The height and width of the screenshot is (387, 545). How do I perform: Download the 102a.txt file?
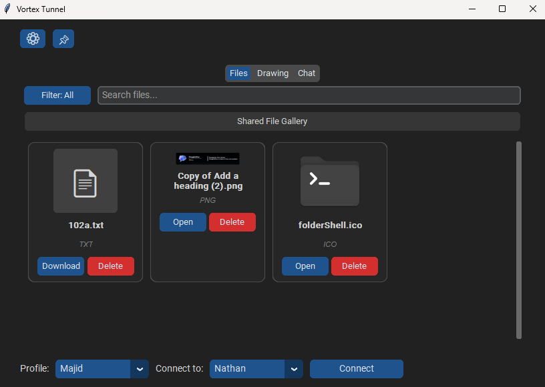coord(61,266)
